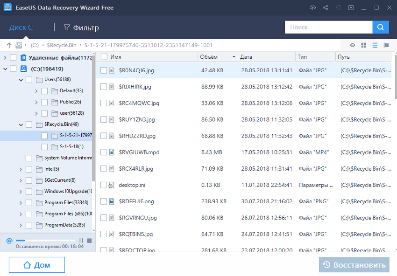Click the C: drive icon in tree
The height and width of the screenshot is (276, 397).
coord(23,69)
